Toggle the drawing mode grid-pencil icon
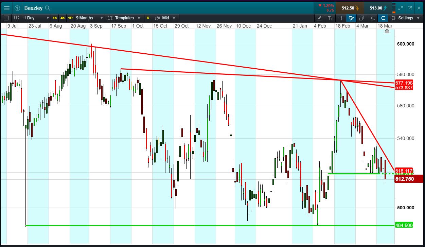This screenshot has height=247, width=425. [351, 18]
